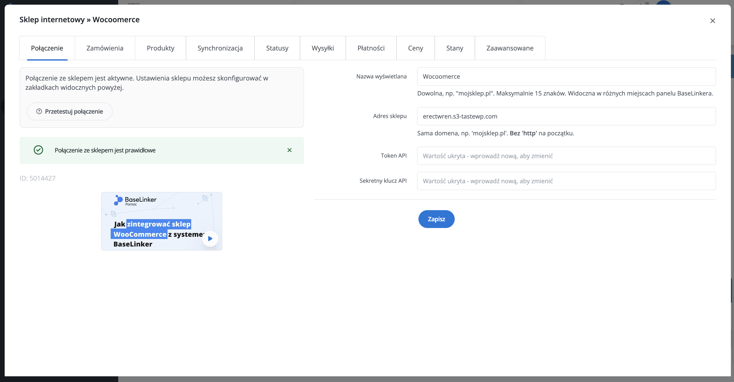Click the Adres sklepu input field
Viewport: 734px width, 382px height.
coord(566,116)
